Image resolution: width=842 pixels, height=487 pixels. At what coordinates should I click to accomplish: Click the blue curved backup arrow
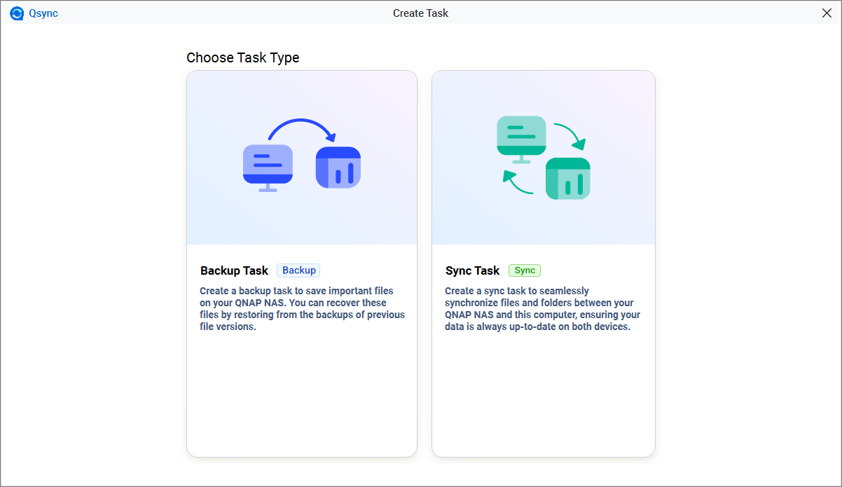pyautogui.click(x=301, y=126)
